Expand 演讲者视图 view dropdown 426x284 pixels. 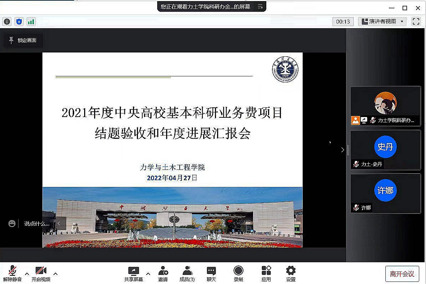(x=383, y=21)
